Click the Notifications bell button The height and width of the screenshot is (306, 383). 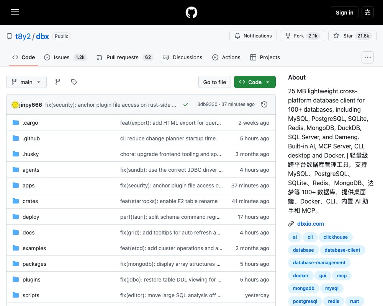(x=253, y=36)
